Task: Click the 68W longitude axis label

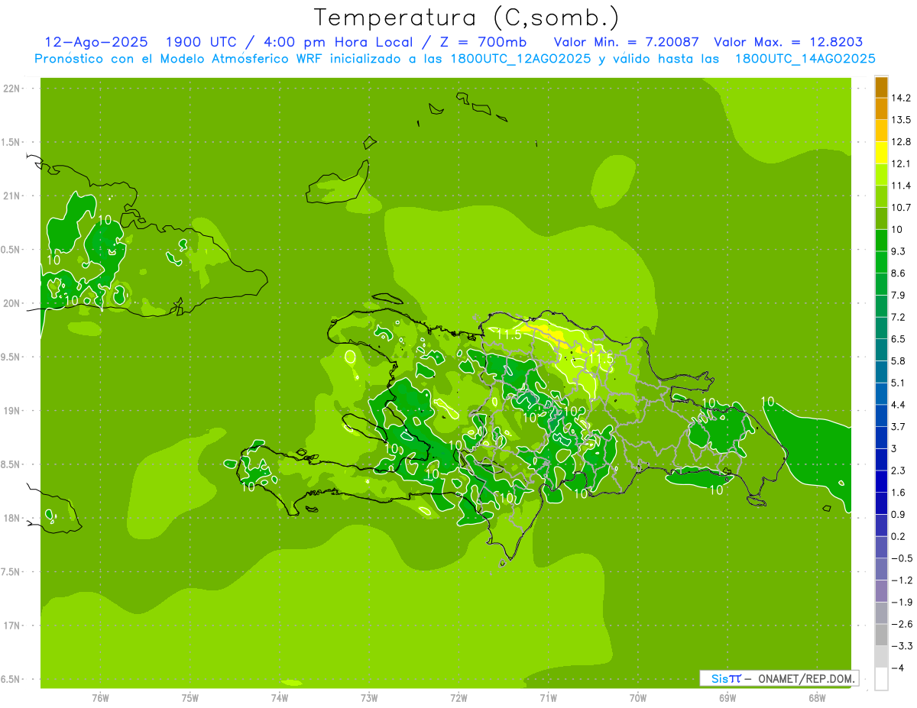Action: click(x=817, y=697)
